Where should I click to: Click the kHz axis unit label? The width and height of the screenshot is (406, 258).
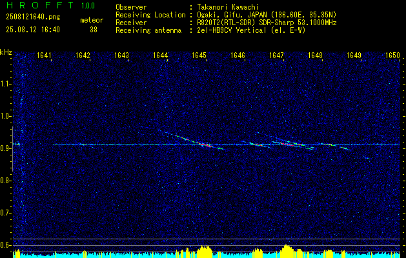(x=6, y=52)
